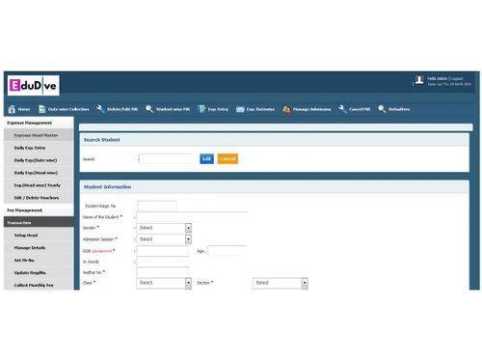
Task: Click the Manage Admission people icon
Action: coord(286,109)
